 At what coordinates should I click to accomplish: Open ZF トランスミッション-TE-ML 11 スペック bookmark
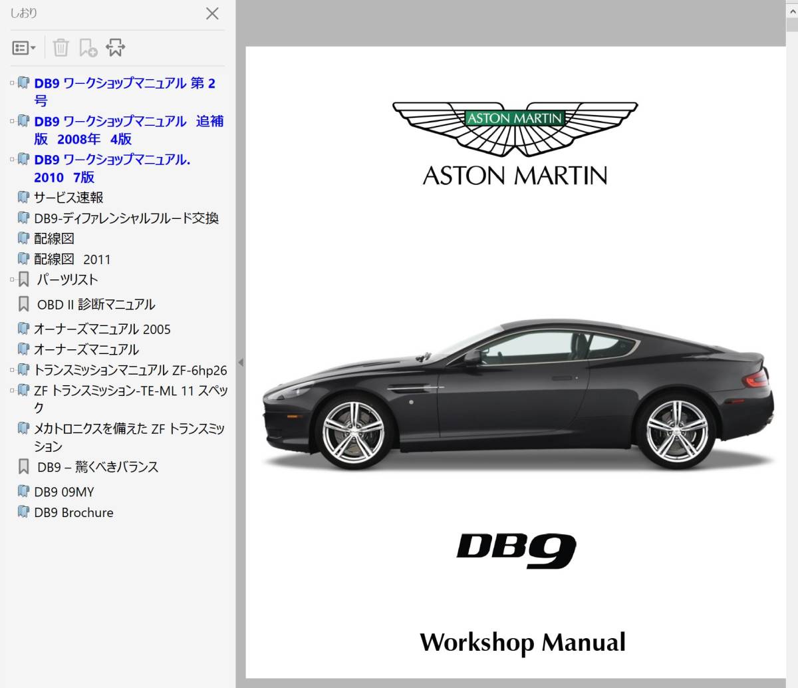[131, 399]
